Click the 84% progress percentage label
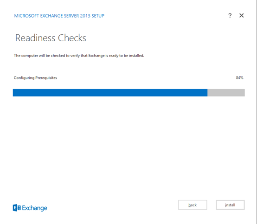The width and height of the screenshot is (257, 224). click(240, 77)
